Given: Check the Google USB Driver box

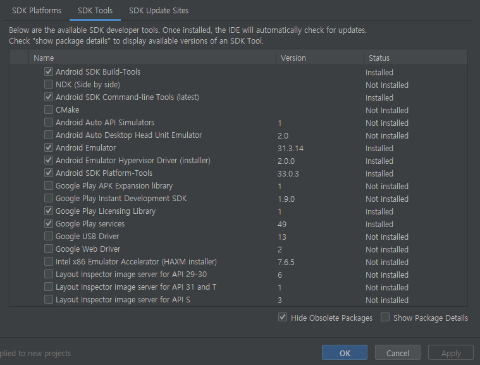Looking at the screenshot, I should coord(48,236).
